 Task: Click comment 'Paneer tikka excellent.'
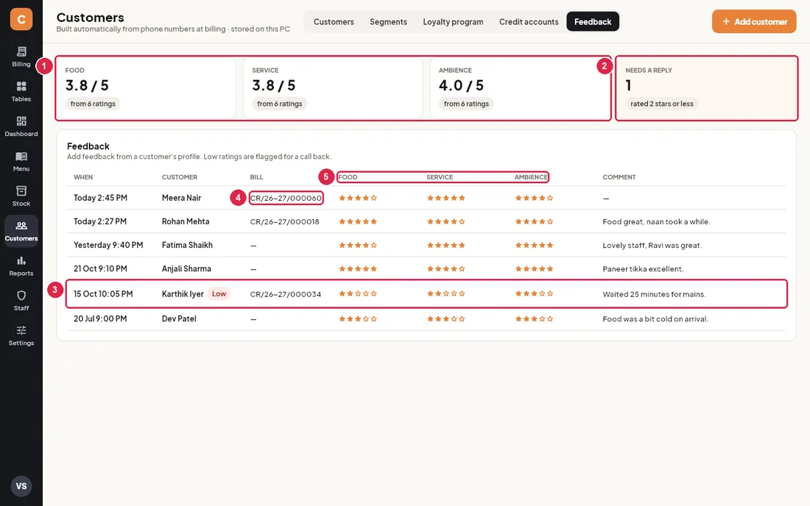point(643,268)
